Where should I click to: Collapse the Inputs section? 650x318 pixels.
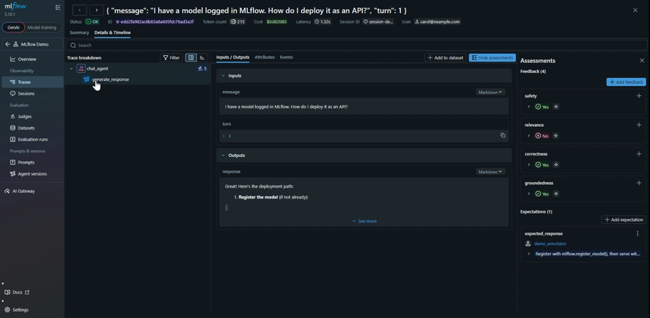223,76
